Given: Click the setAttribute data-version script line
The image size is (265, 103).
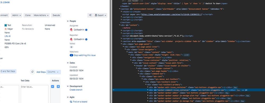Looking at the screenshot, I should pos(158,36).
